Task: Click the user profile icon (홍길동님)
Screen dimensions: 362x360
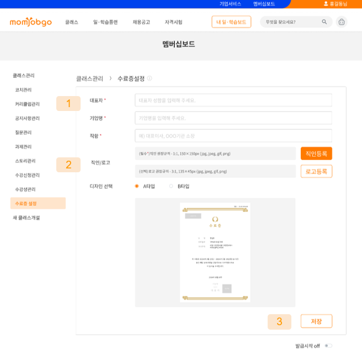Action: point(326,4)
